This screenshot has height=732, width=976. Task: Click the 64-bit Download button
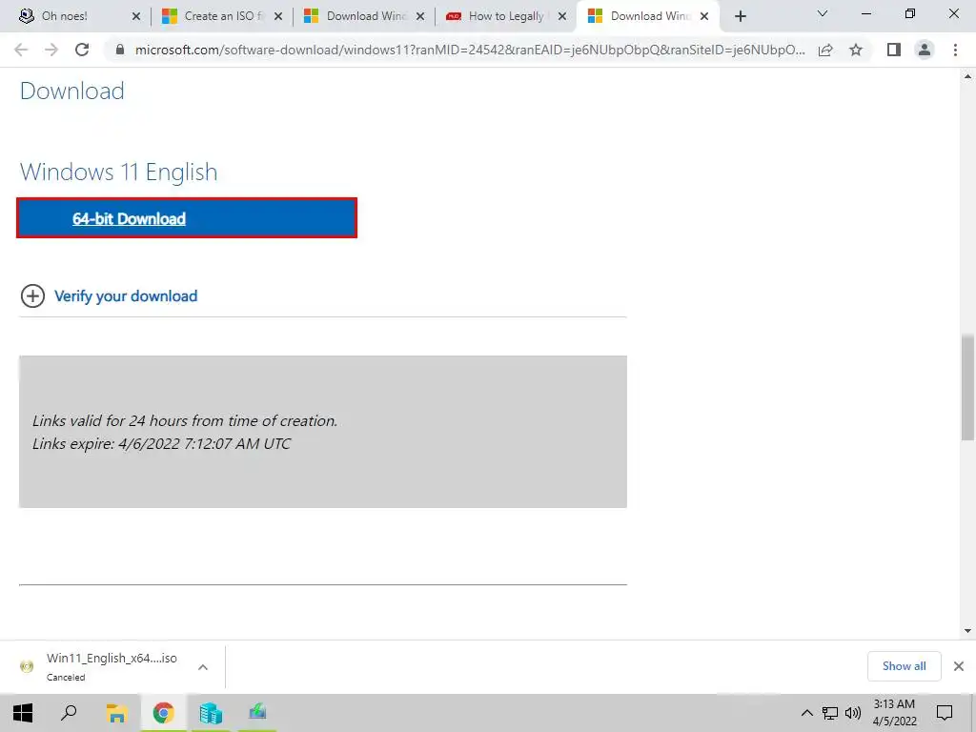click(x=187, y=218)
